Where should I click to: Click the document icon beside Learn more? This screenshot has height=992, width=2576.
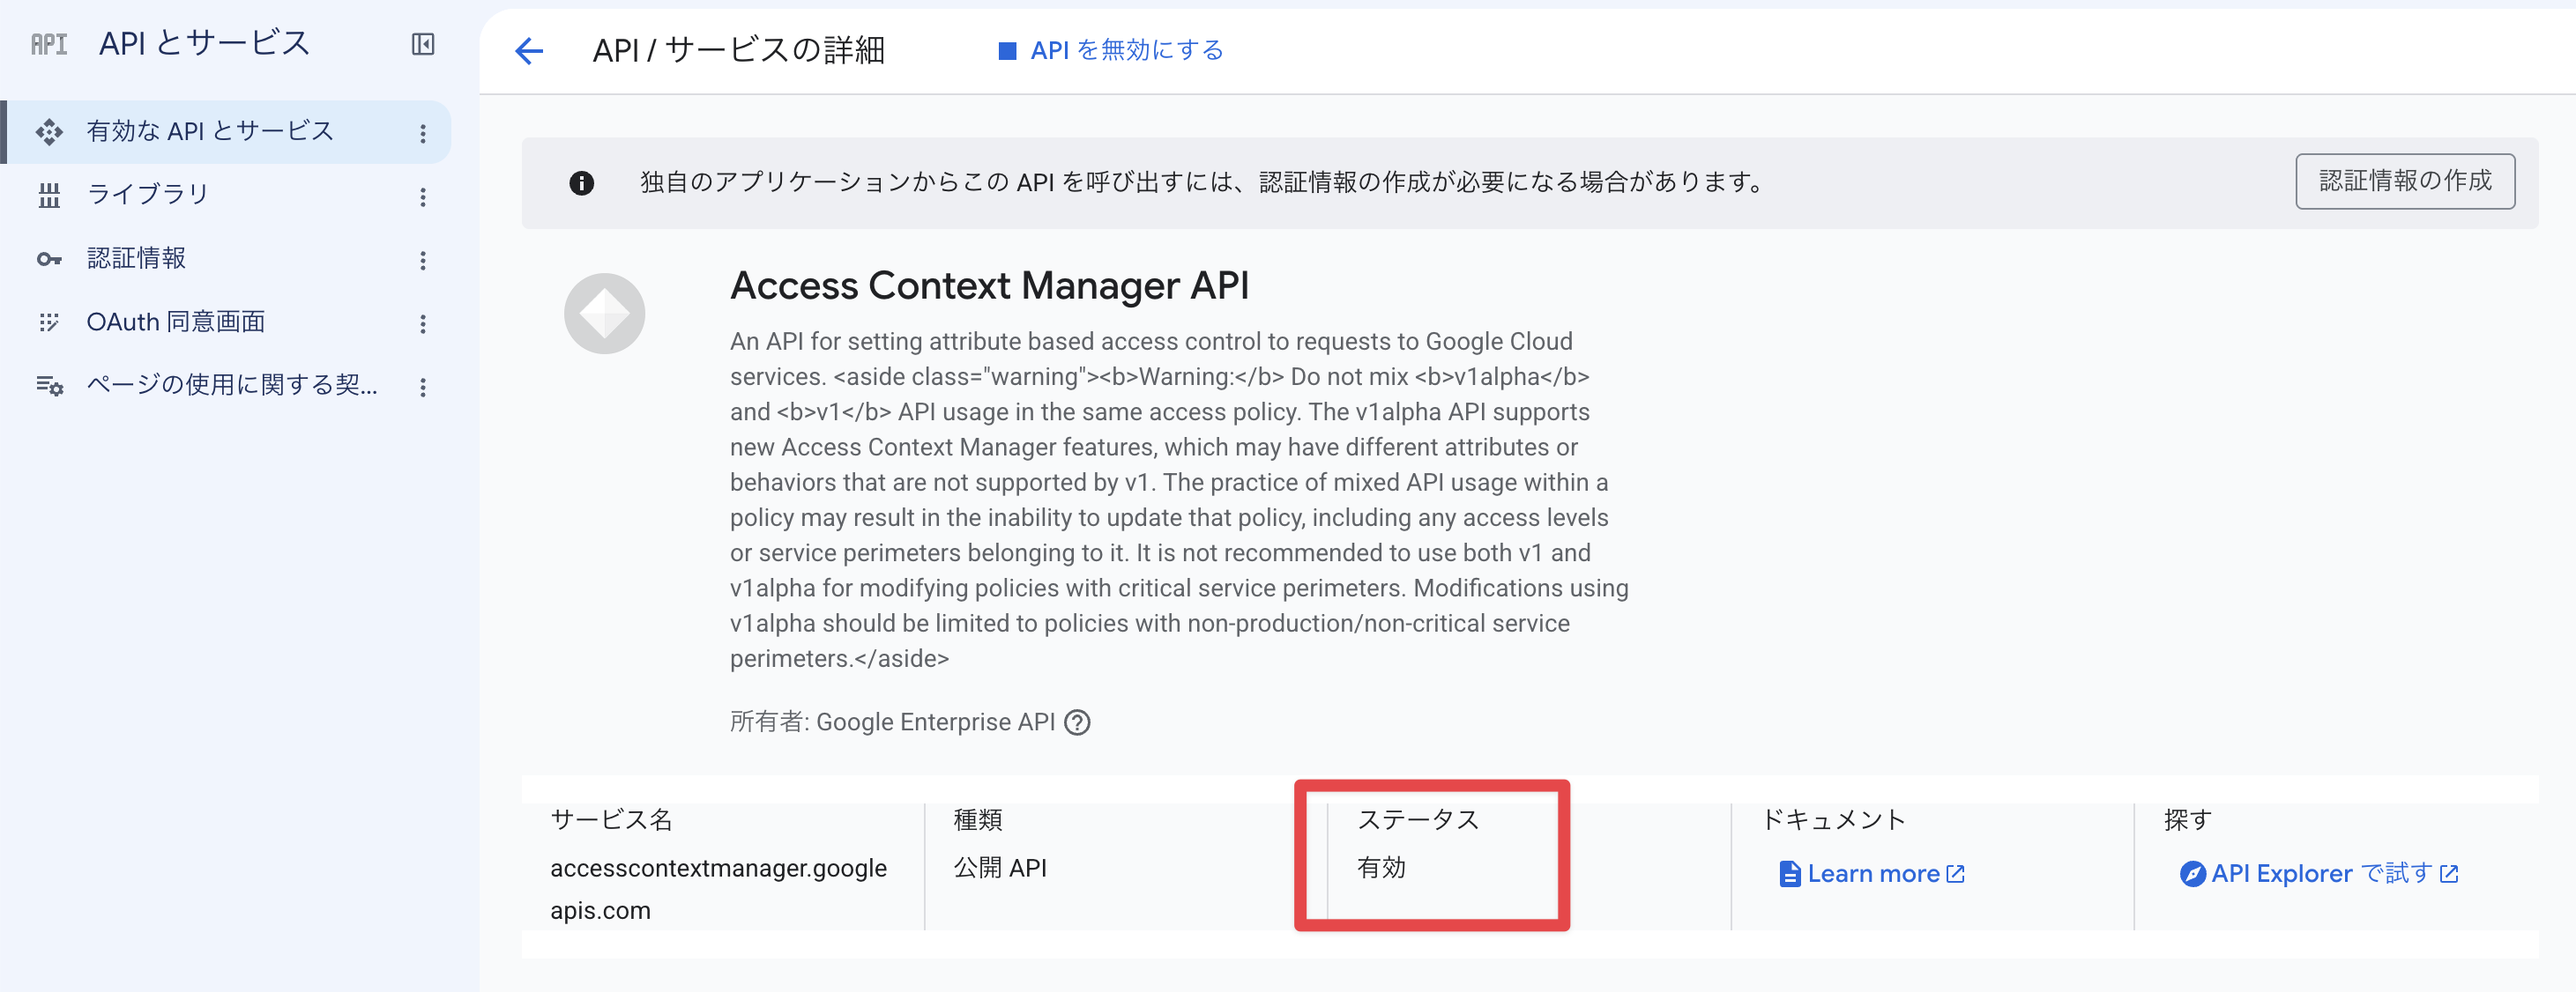tap(1790, 874)
